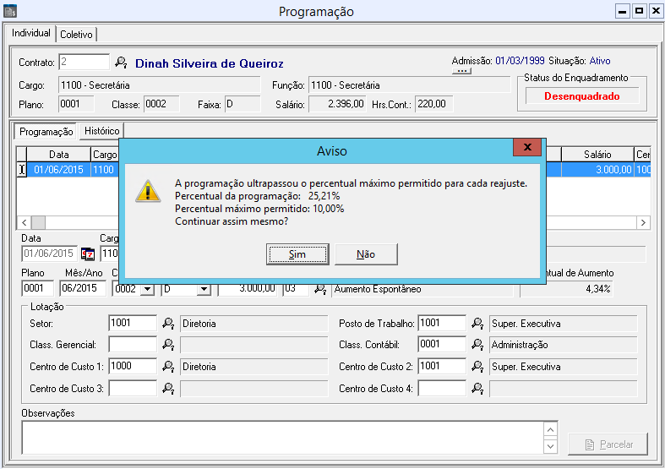Click the employee name Dinah Silveira de Queiroz
This screenshot has width=665, height=469.
point(209,63)
